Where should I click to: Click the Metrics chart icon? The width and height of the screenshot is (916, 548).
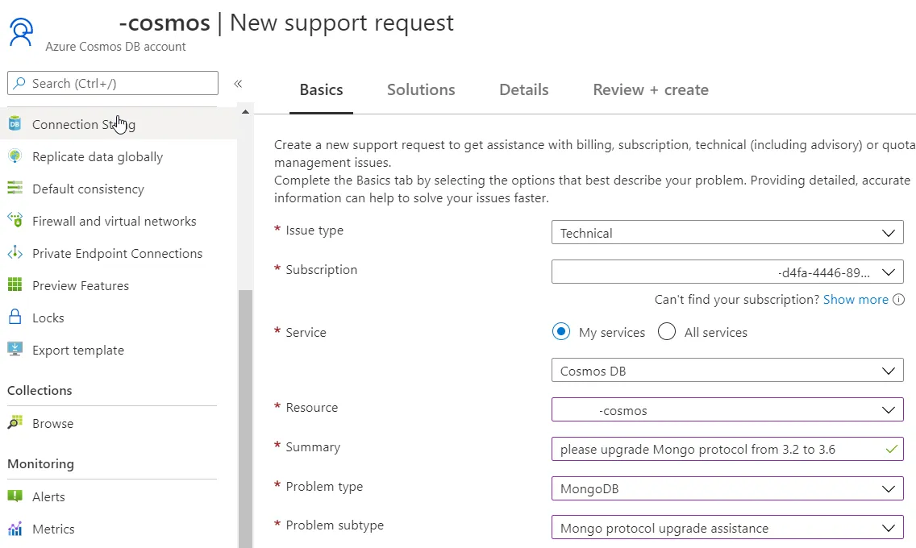15,529
